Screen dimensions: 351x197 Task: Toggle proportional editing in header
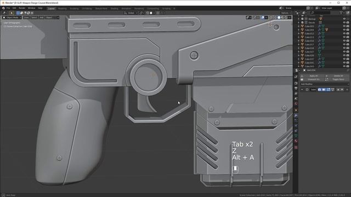[x=158, y=13]
